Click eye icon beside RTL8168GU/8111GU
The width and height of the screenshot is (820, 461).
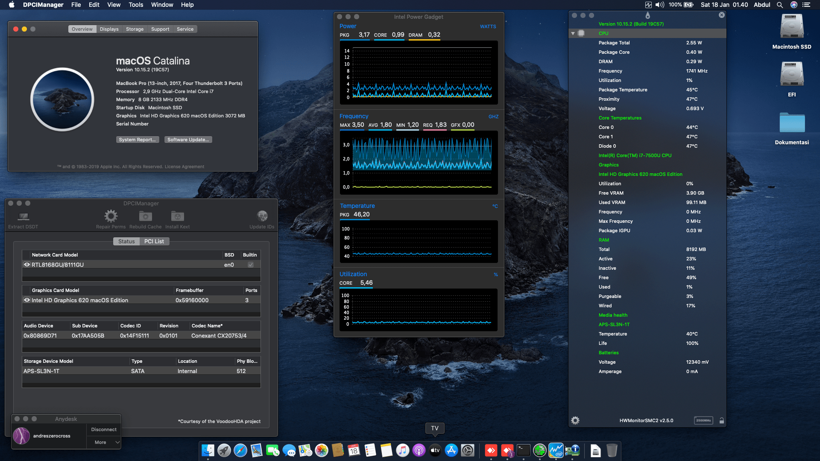(x=27, y=265)
